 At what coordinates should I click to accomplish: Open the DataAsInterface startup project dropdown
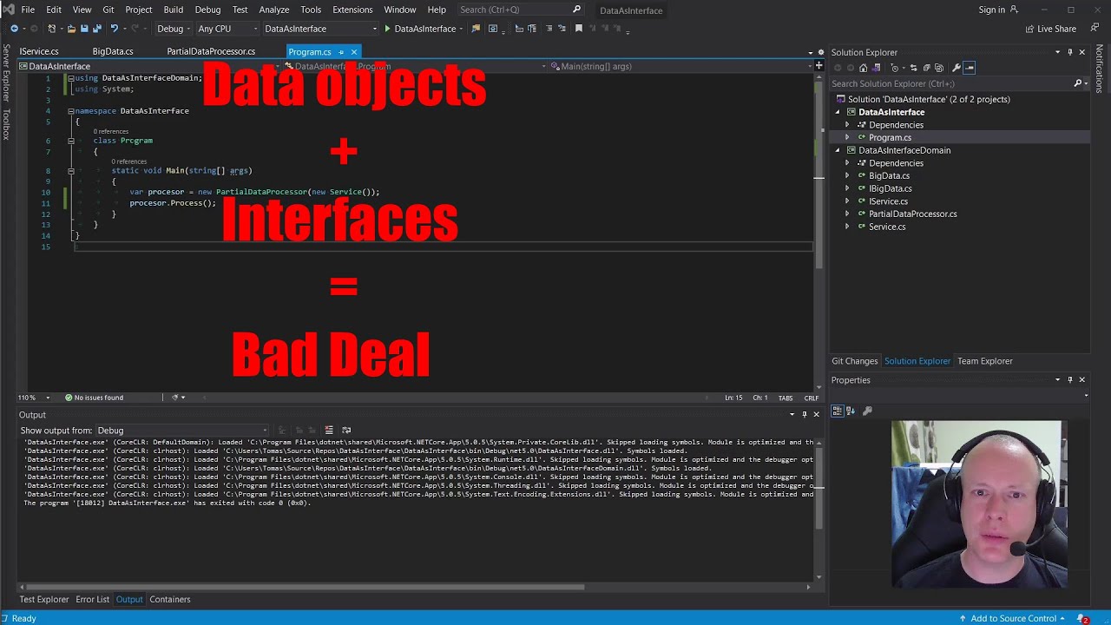pyautogui.click(x=320, y=29)
